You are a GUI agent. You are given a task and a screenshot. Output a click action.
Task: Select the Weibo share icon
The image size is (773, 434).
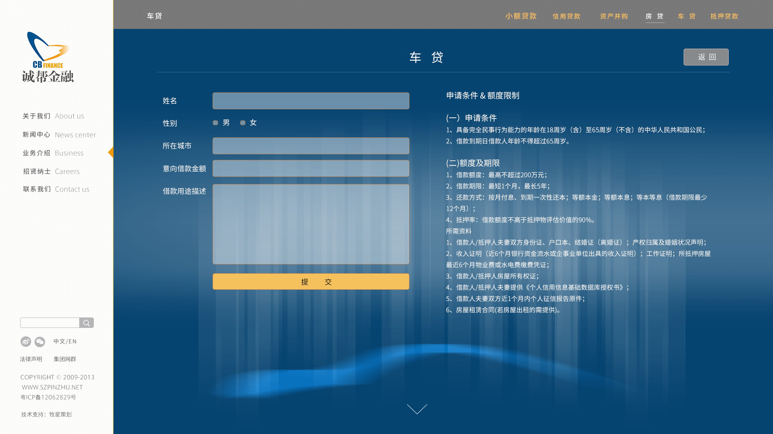[x=25, y=342]
